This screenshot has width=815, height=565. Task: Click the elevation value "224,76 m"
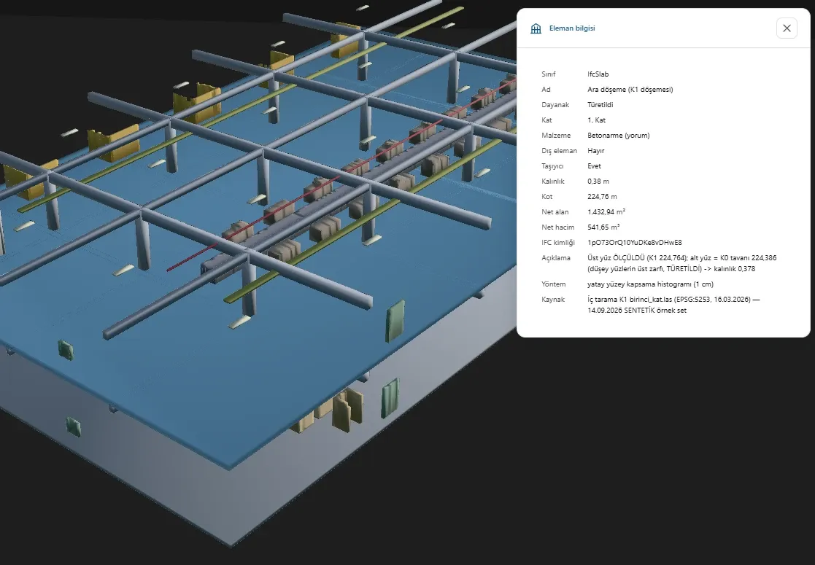click(x=603, y=197)
